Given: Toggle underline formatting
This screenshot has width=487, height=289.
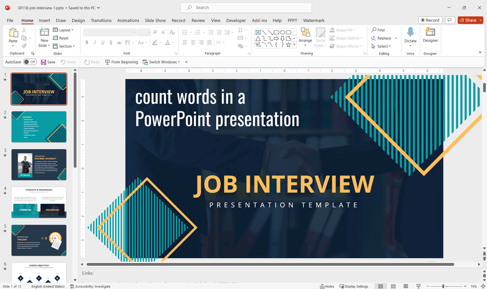Looking at the screenshot, I should [103, 42].
